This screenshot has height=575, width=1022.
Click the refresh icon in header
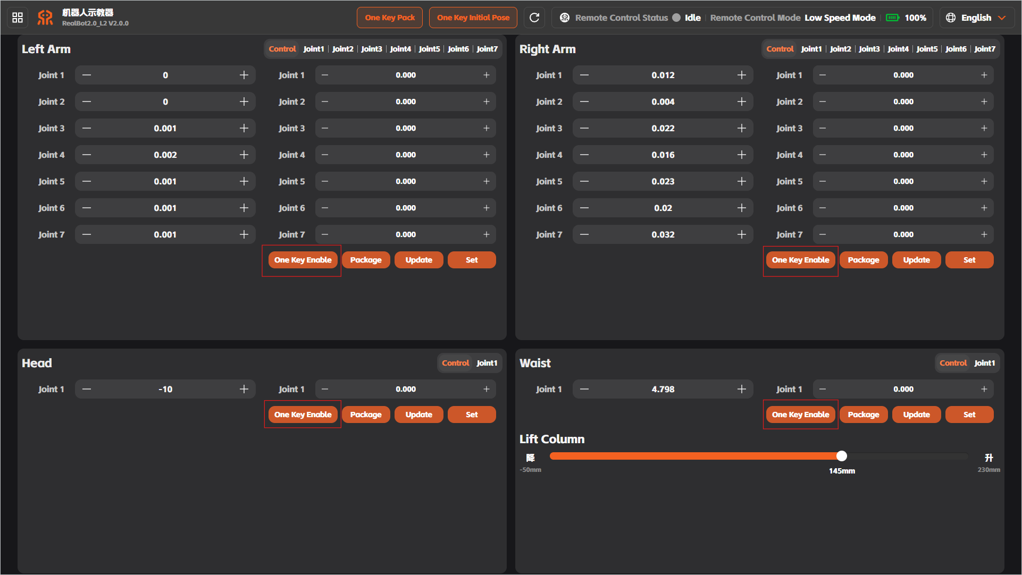tap(534, 18)
